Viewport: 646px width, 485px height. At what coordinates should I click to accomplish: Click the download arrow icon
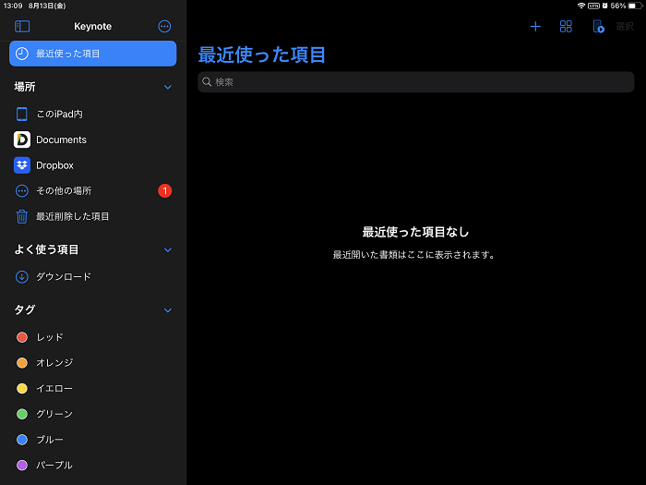22,277
